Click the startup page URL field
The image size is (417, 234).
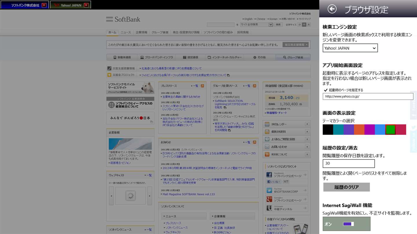(x=368, y=96)
